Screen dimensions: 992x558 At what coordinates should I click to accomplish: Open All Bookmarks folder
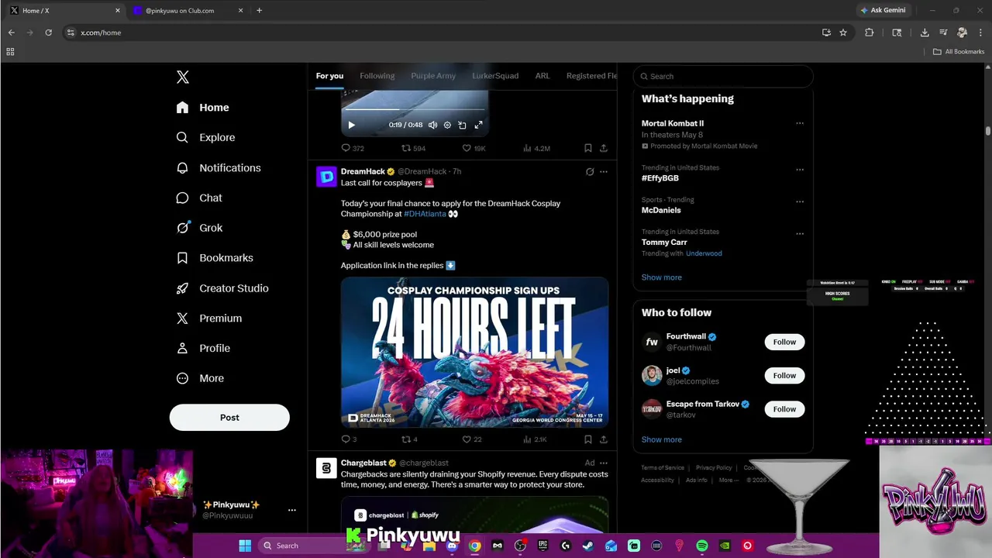tap(959, 52)
